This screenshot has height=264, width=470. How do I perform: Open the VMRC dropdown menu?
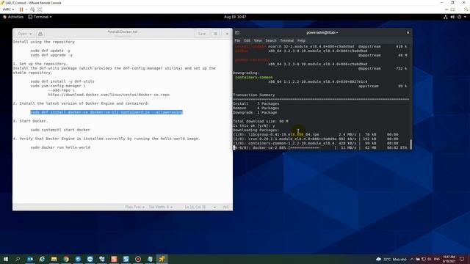click(x=8, y=10)
